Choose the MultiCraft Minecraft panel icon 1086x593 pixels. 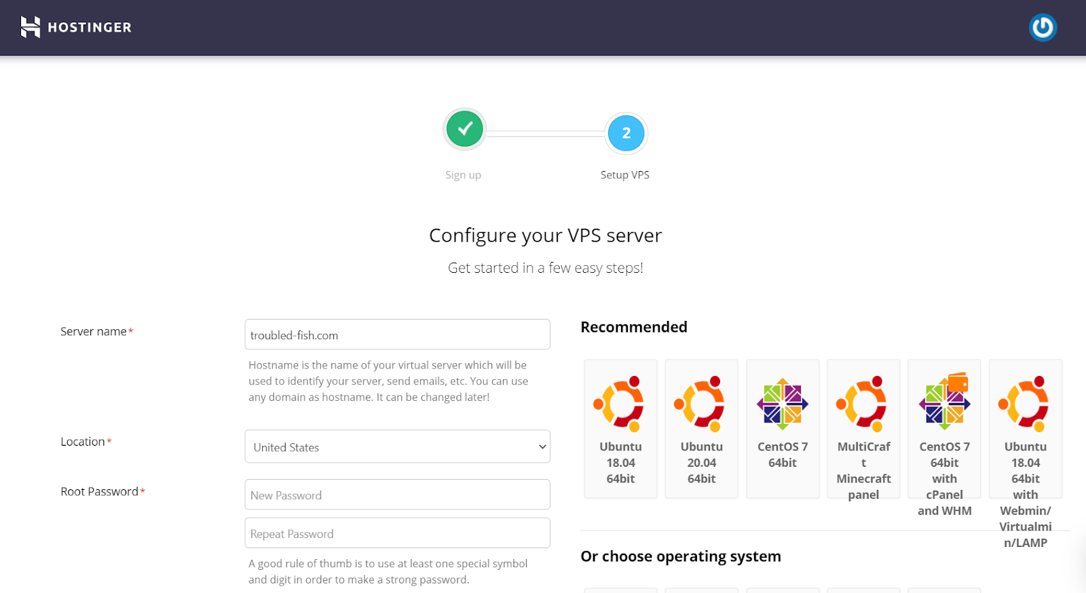coord(863,402)
